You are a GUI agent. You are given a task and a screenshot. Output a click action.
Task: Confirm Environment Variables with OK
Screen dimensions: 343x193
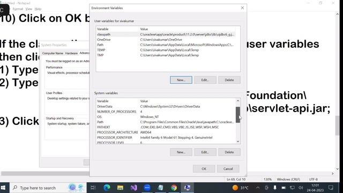click(204, 169)
